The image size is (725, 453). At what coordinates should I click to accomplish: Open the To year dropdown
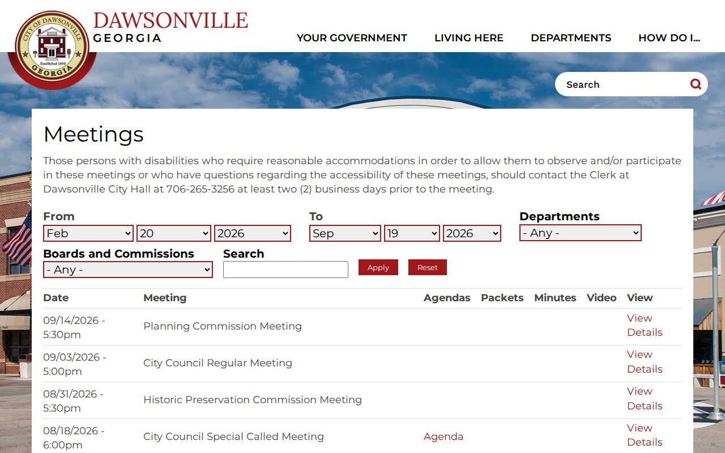tap(472, 233)
